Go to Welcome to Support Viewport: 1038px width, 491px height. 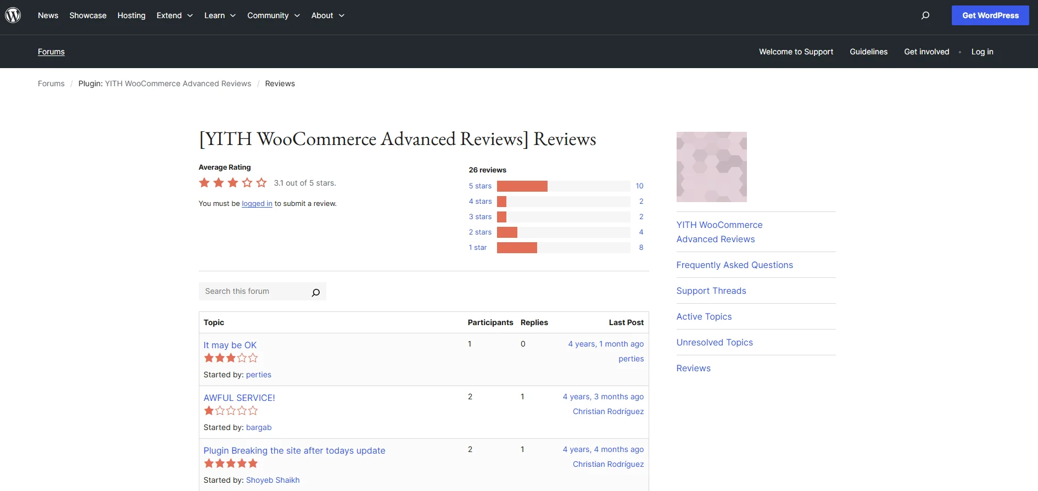tap(796, 52)
